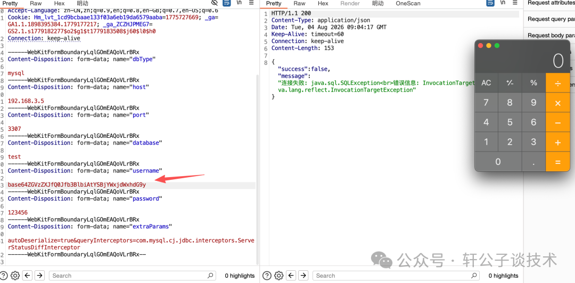Click the port value 3307

14,129
